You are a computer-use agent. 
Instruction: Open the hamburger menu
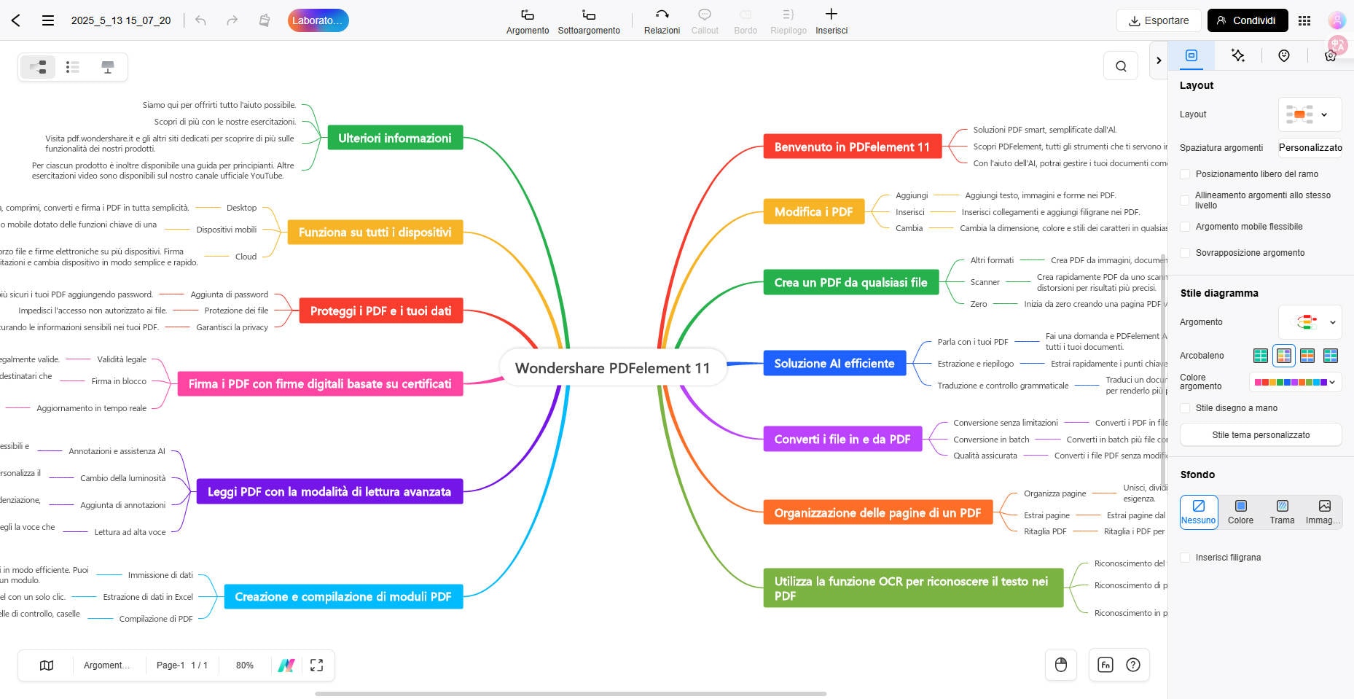[48, 20]
